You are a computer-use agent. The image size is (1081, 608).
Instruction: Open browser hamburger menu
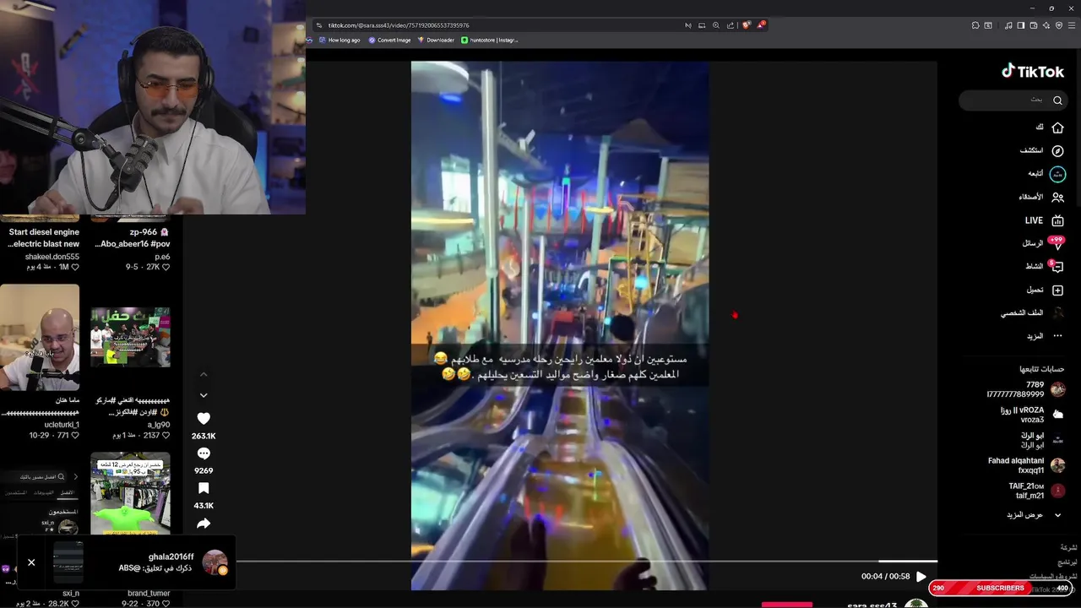(x=1072, y=25)
